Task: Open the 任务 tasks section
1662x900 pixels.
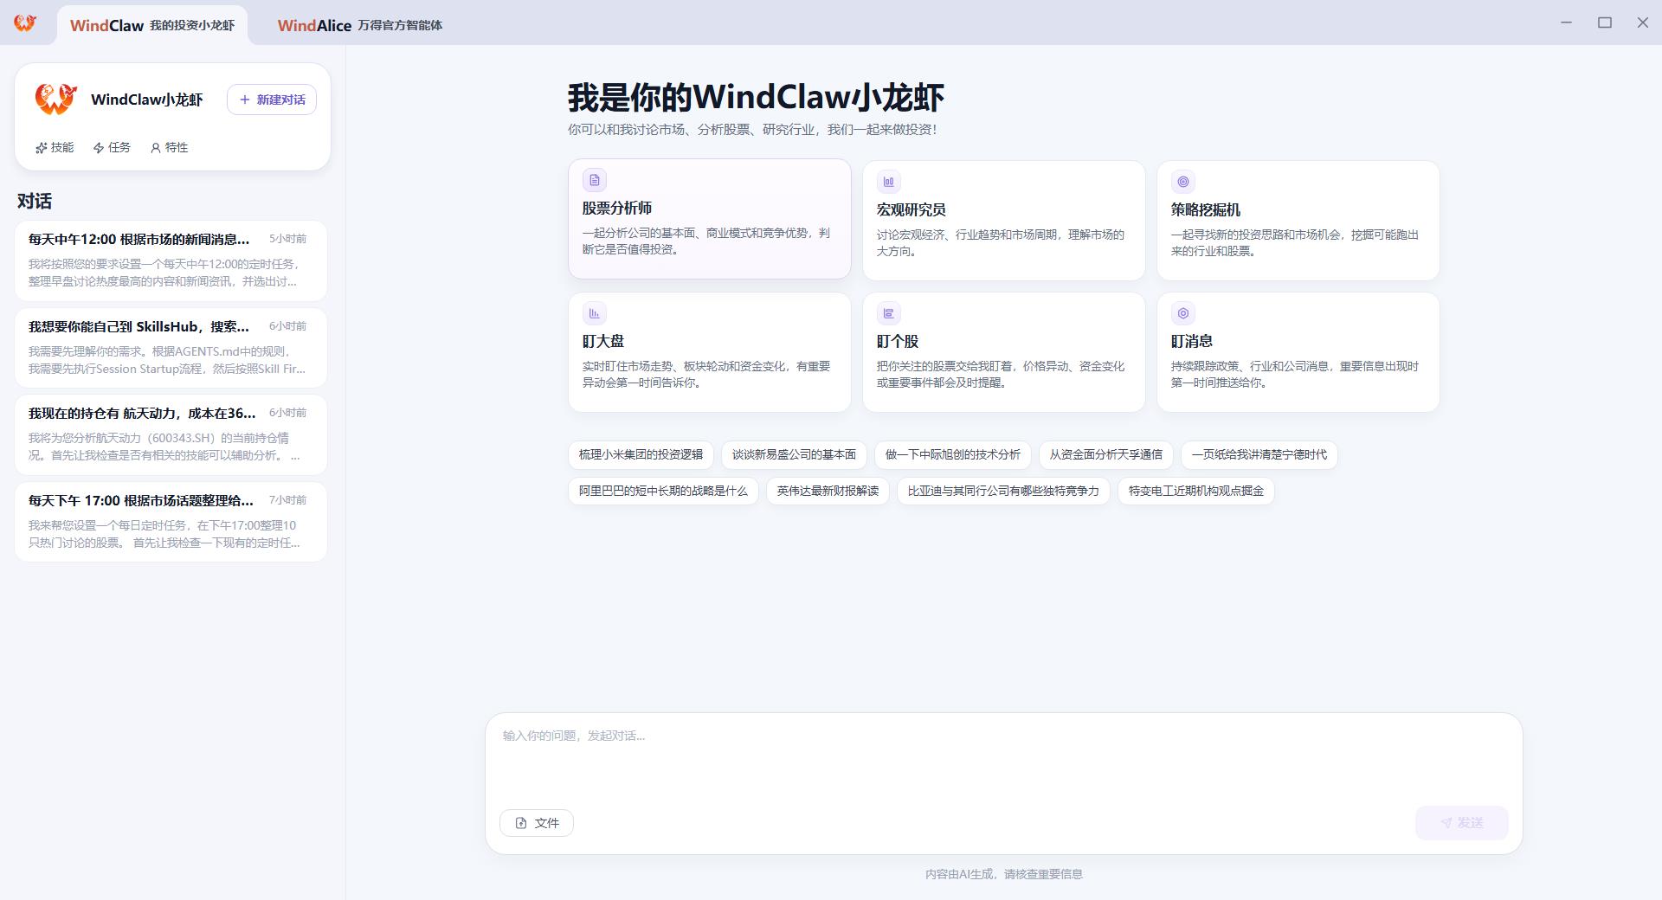Action: [112, 147]
